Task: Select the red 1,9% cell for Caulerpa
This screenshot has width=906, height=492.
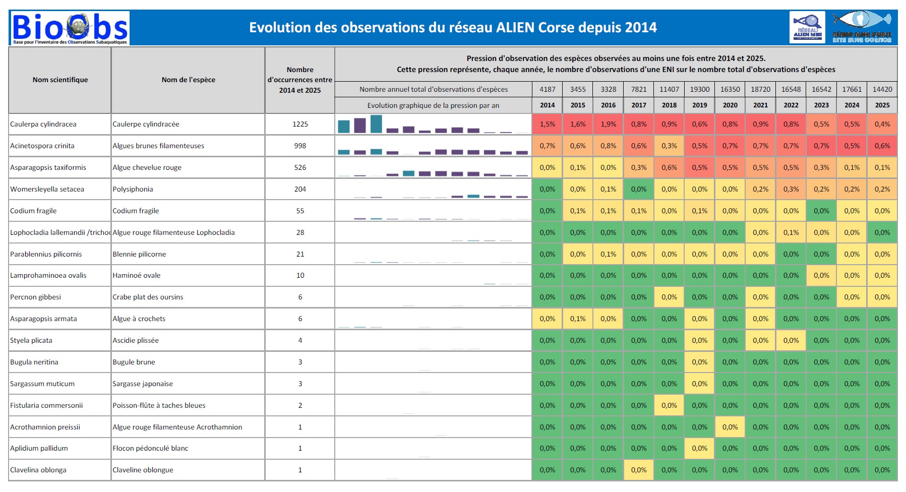Action: pos(608,124)
